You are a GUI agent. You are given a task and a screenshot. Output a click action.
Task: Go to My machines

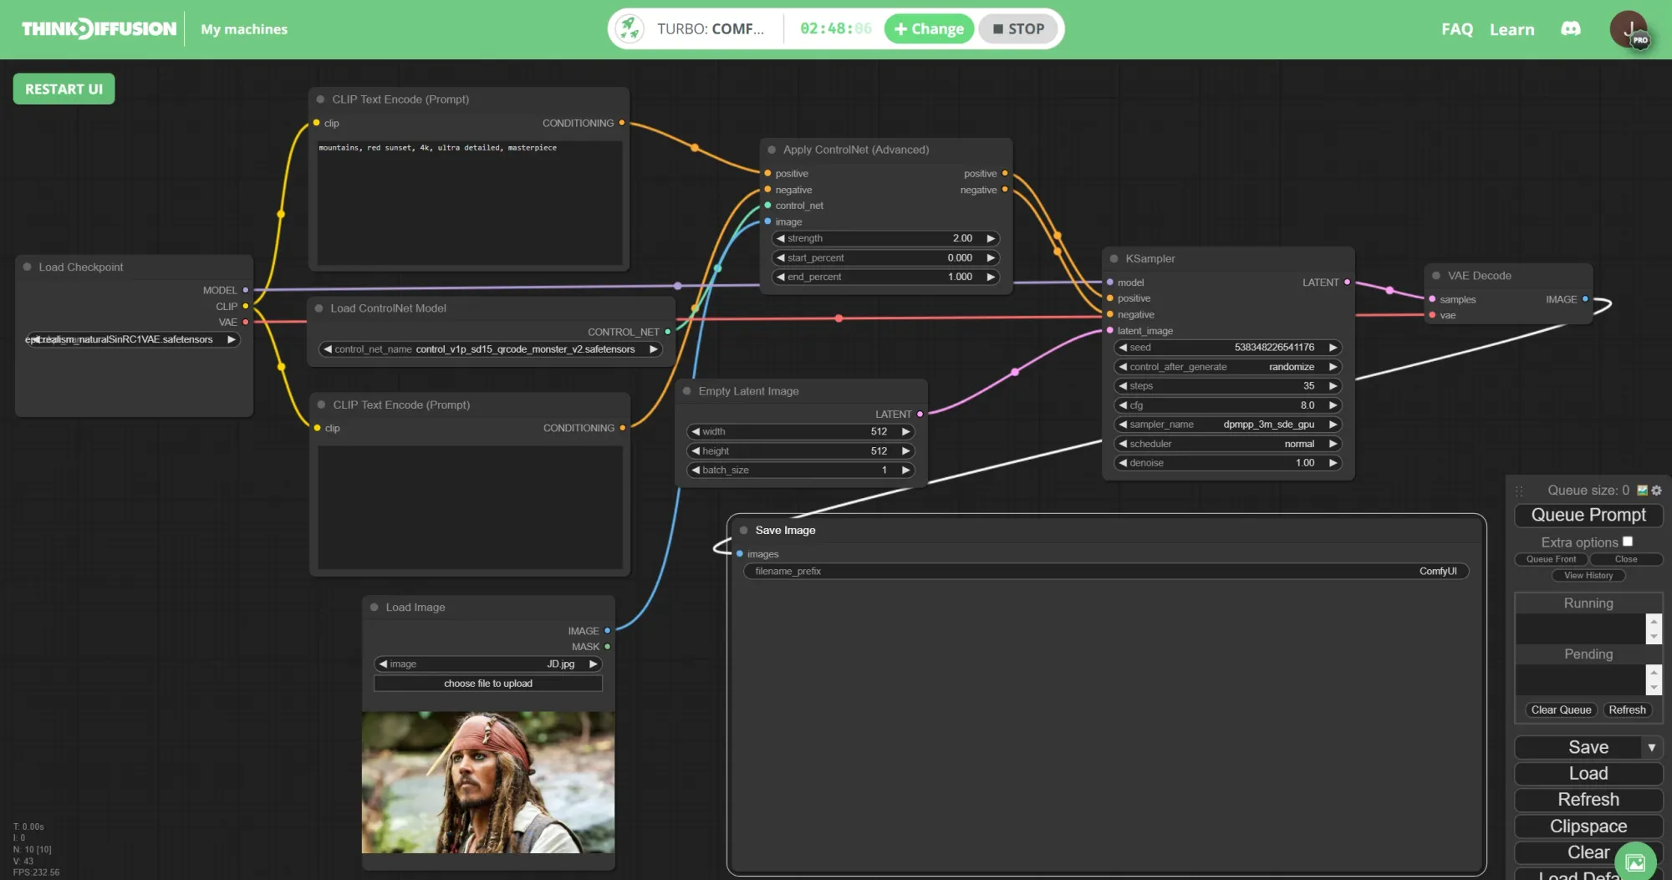click(x=243, y=28)
